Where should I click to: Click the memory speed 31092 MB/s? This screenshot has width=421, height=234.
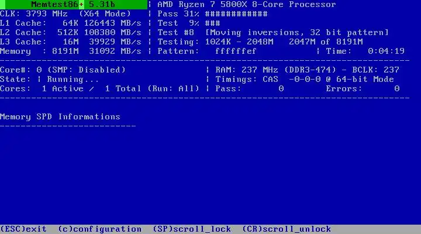115,51
